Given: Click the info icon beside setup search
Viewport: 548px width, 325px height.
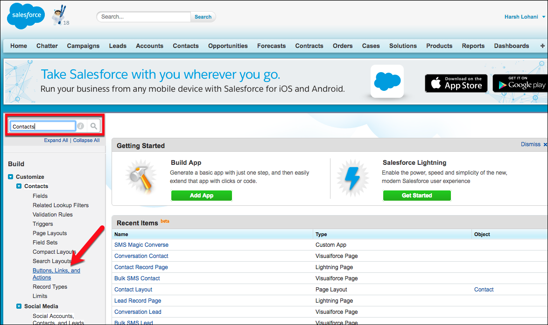Looking at the screenshot, I should click(80, 126).
